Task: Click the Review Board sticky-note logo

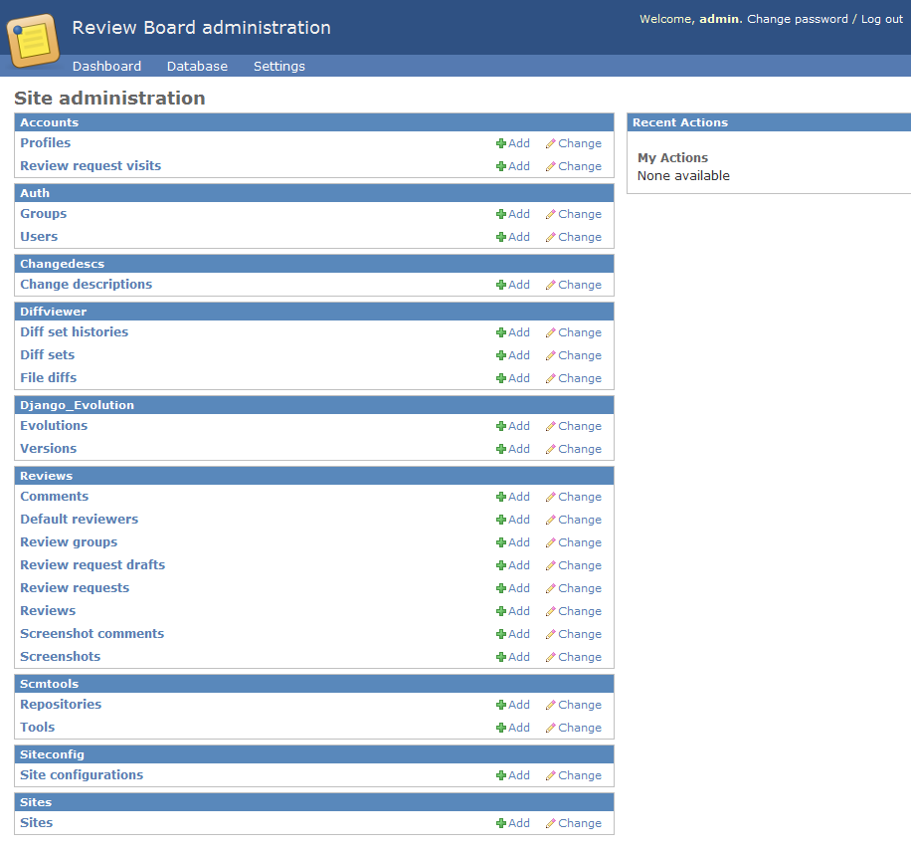Action: click(x=33, y=40)
